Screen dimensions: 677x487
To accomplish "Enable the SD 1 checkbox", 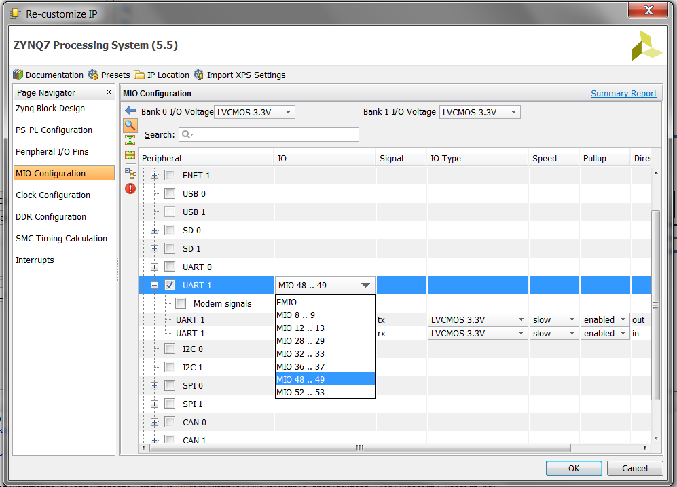I will 170,248.
